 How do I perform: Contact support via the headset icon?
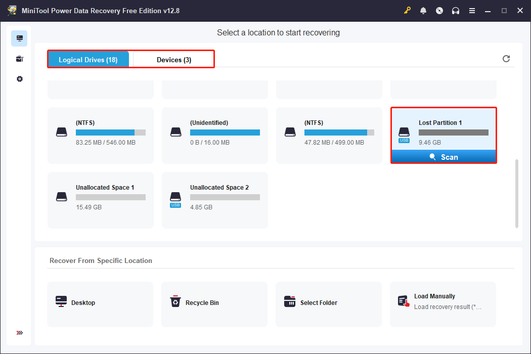(x=456, y=10)
